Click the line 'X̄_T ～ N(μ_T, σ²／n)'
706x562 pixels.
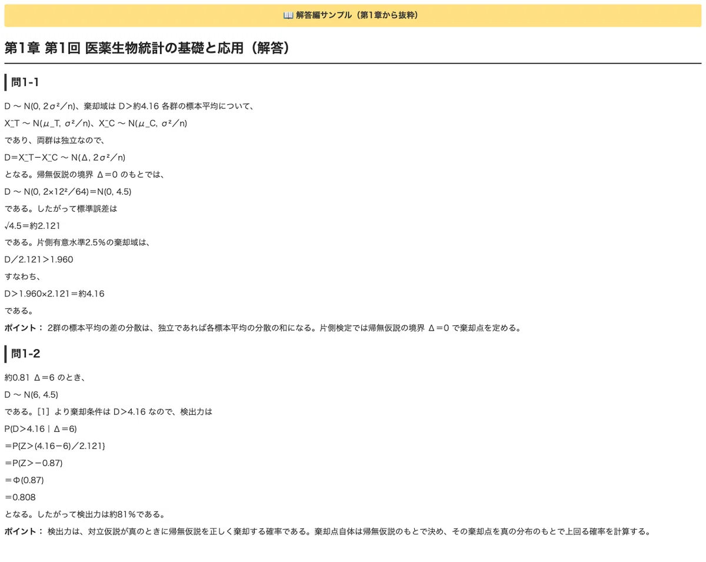pyautogui.click(x=49, y=124)
